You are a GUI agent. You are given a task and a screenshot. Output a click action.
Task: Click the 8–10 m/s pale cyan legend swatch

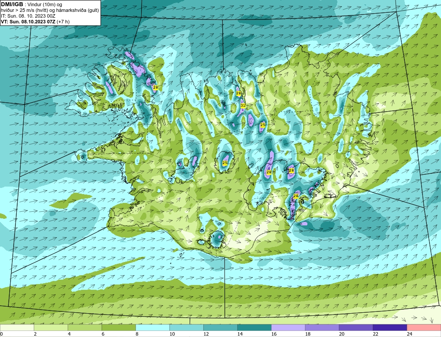(x=153, y=328)
